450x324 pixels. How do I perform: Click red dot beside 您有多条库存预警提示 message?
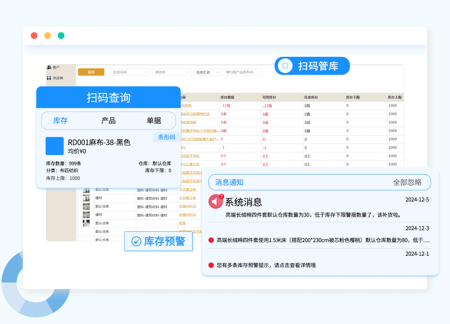(x=211, y=265)
